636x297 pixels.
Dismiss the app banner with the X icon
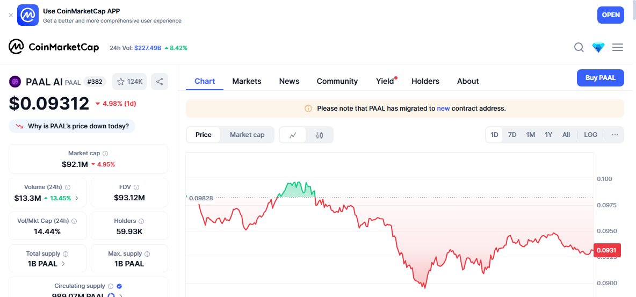(x=11, y=15)
